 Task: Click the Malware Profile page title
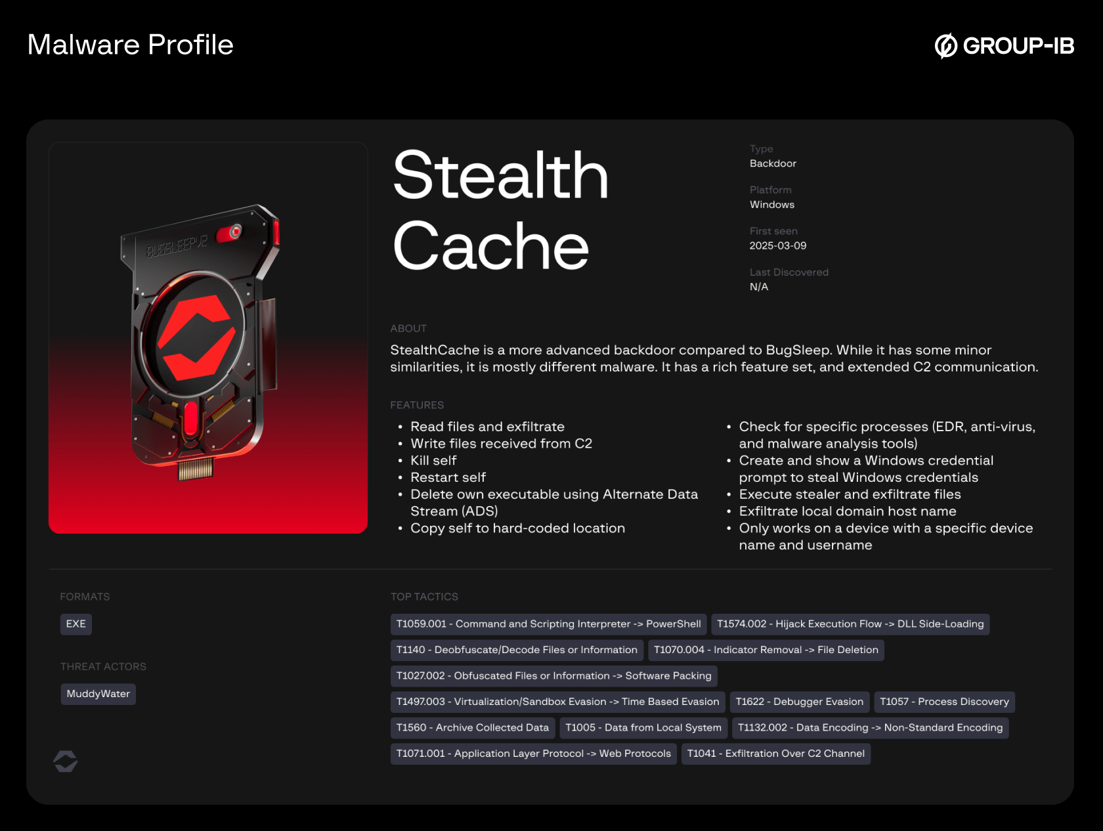(130, 45)
